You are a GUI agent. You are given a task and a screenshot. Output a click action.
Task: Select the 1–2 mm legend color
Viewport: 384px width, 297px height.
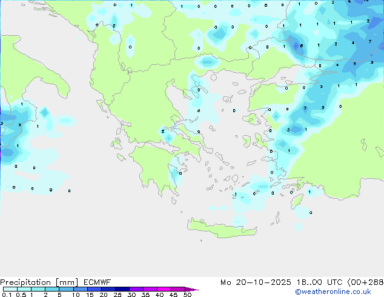(x=38, y=289)
